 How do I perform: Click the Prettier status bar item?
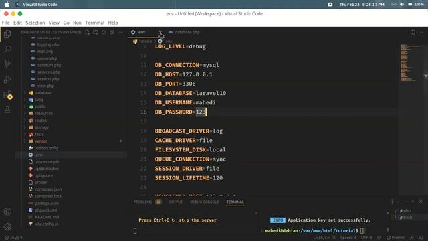[x=395, y=238]
